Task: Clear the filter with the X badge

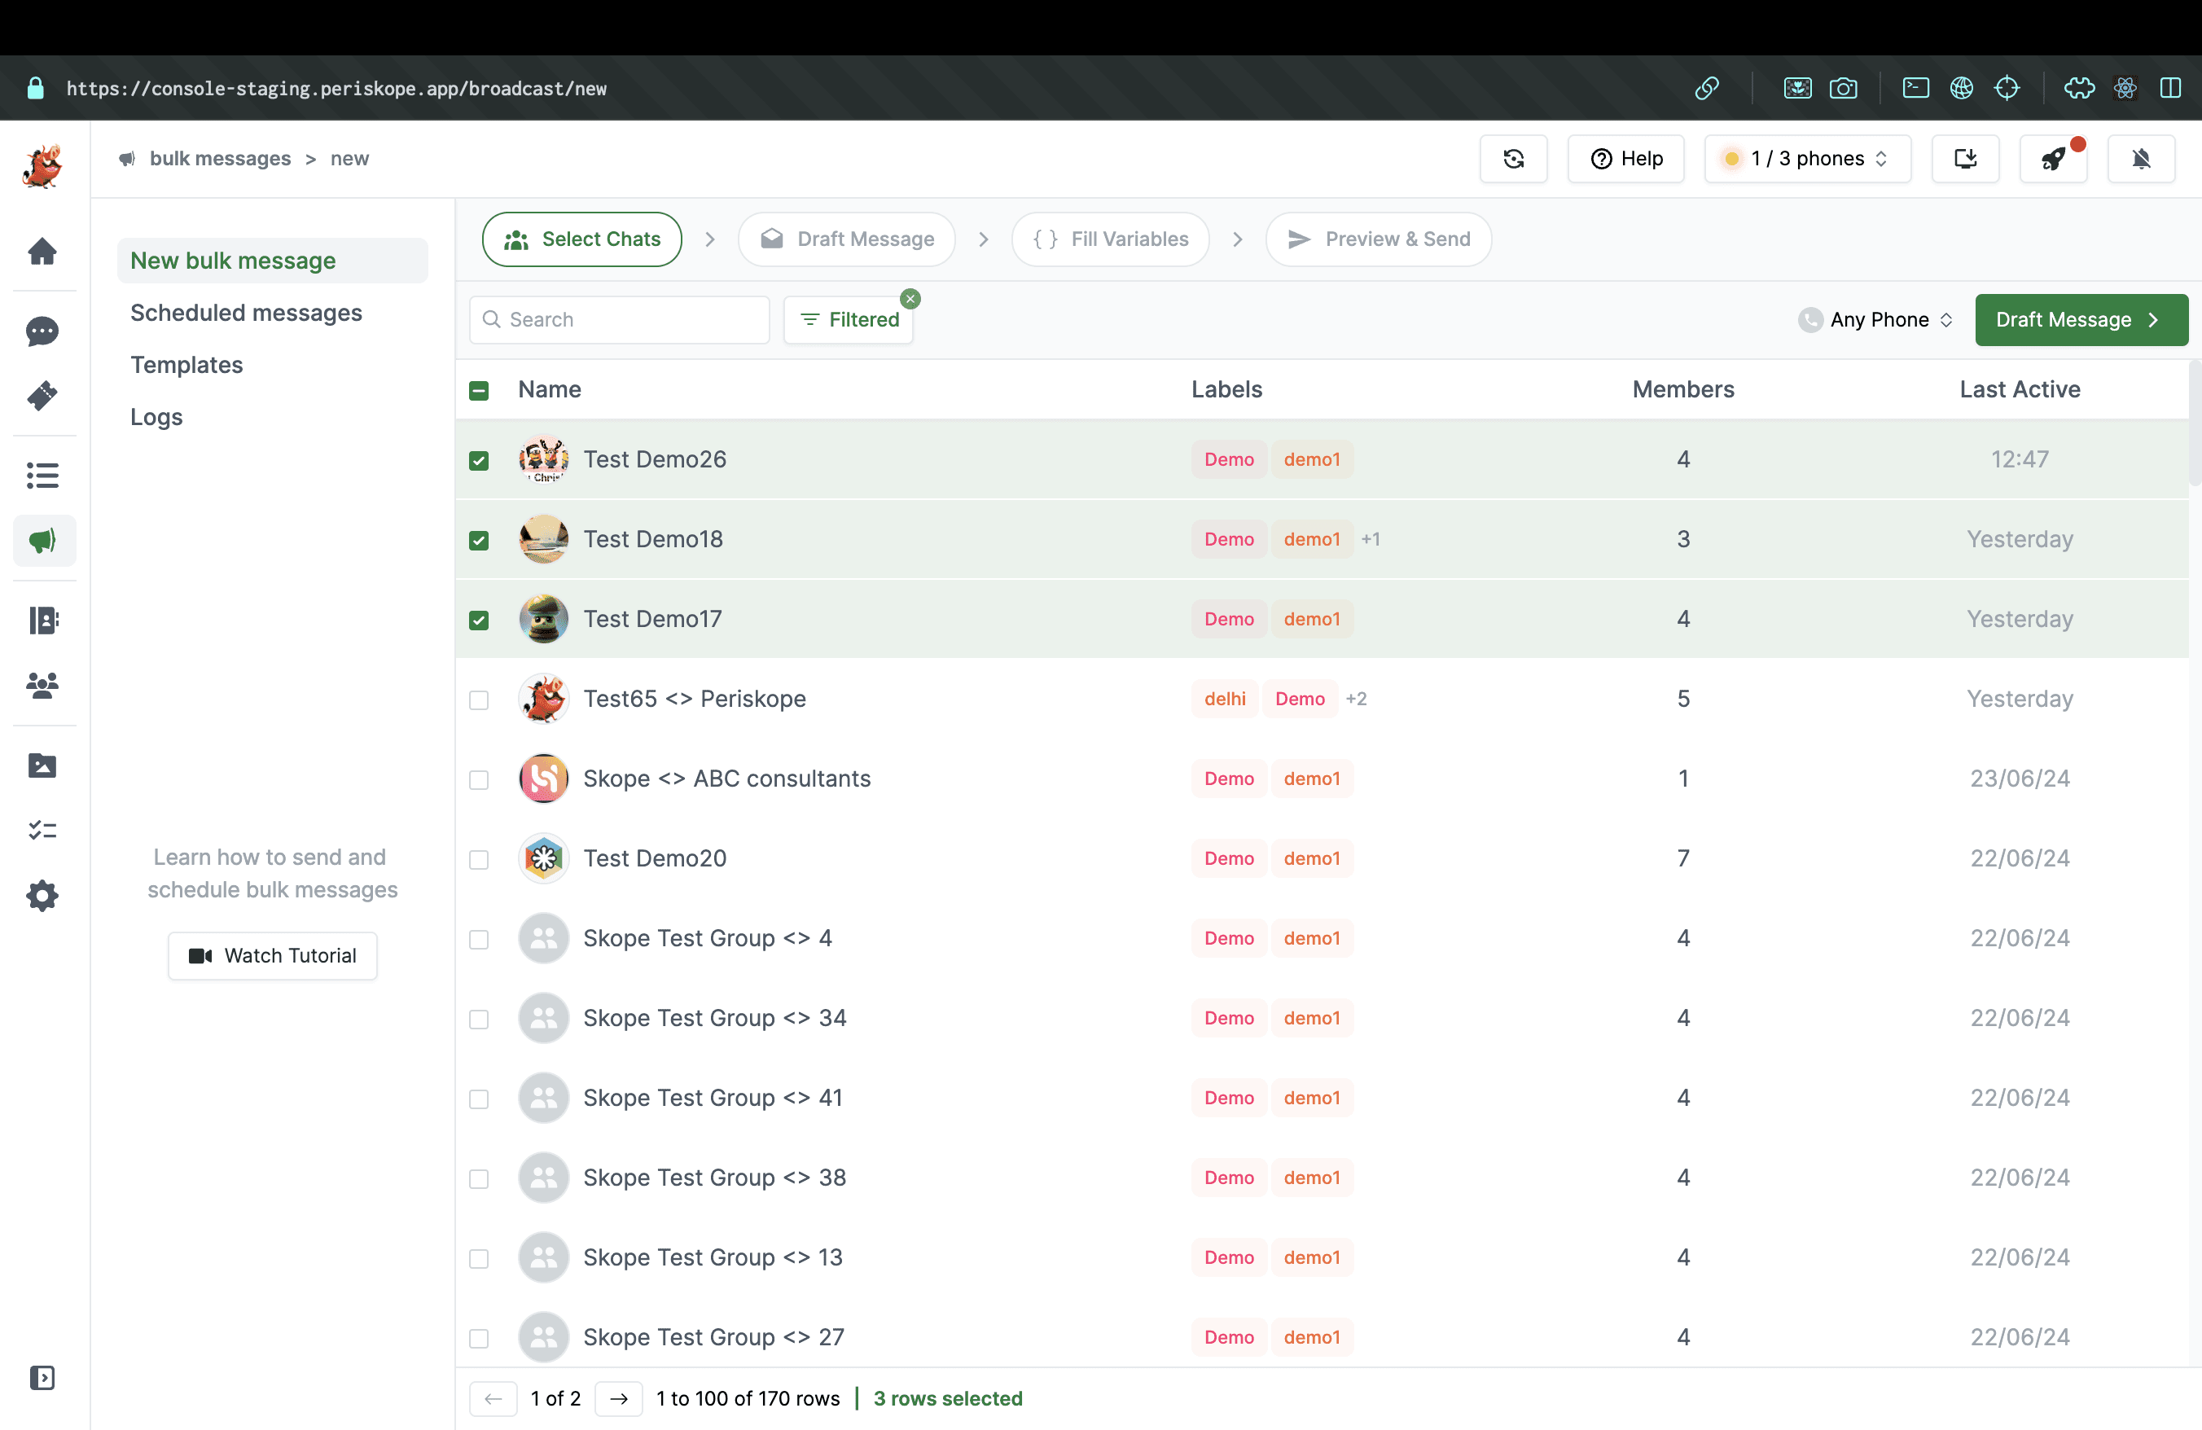Action: 910,299
